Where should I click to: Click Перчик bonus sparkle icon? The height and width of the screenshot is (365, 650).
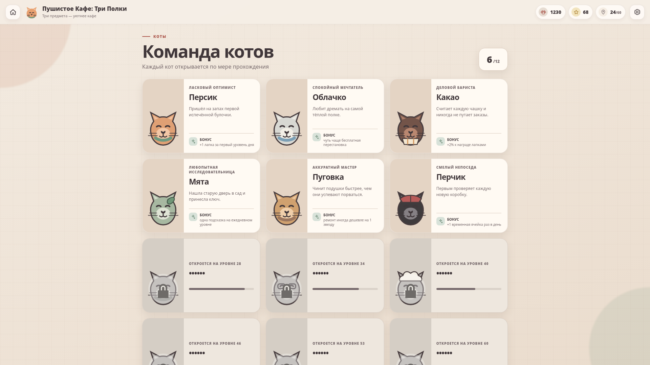[x=440, y=221]
